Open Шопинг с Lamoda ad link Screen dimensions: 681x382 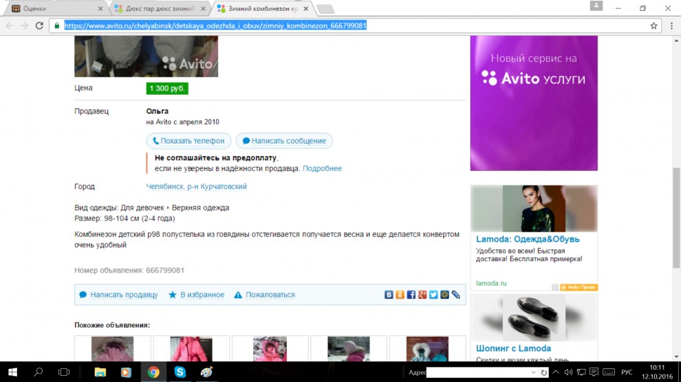pos(513,348)
